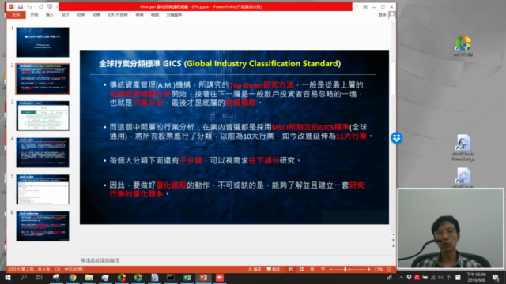
Task: Click 中文 language indicator in status bar
Action: coord(74,269)
